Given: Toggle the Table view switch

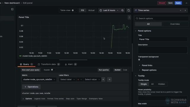Looking at the screenshot, I should (x=74, y=10).
